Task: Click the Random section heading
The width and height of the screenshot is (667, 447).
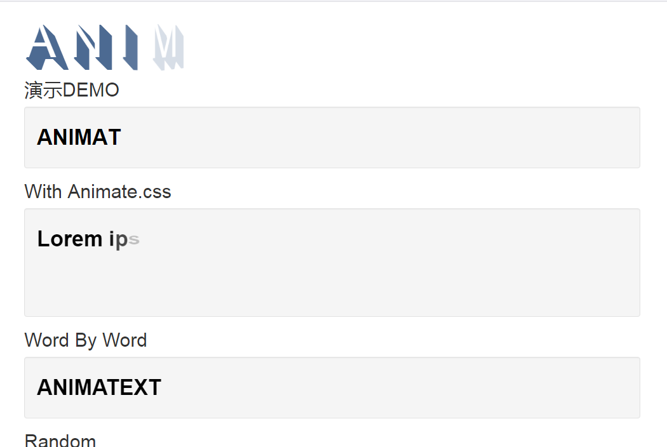Action: point(60,440)
